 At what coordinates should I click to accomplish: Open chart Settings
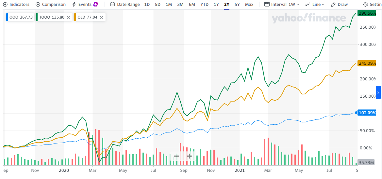(372, 4)
